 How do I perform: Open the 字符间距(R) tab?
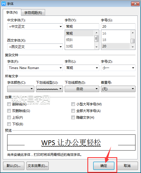(x=33, y=12)
